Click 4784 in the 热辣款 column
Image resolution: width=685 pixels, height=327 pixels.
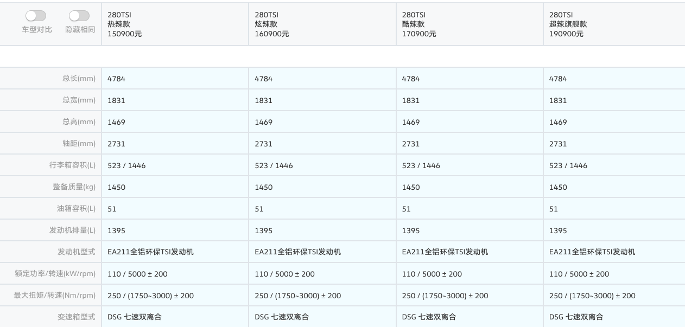[116, 79]
